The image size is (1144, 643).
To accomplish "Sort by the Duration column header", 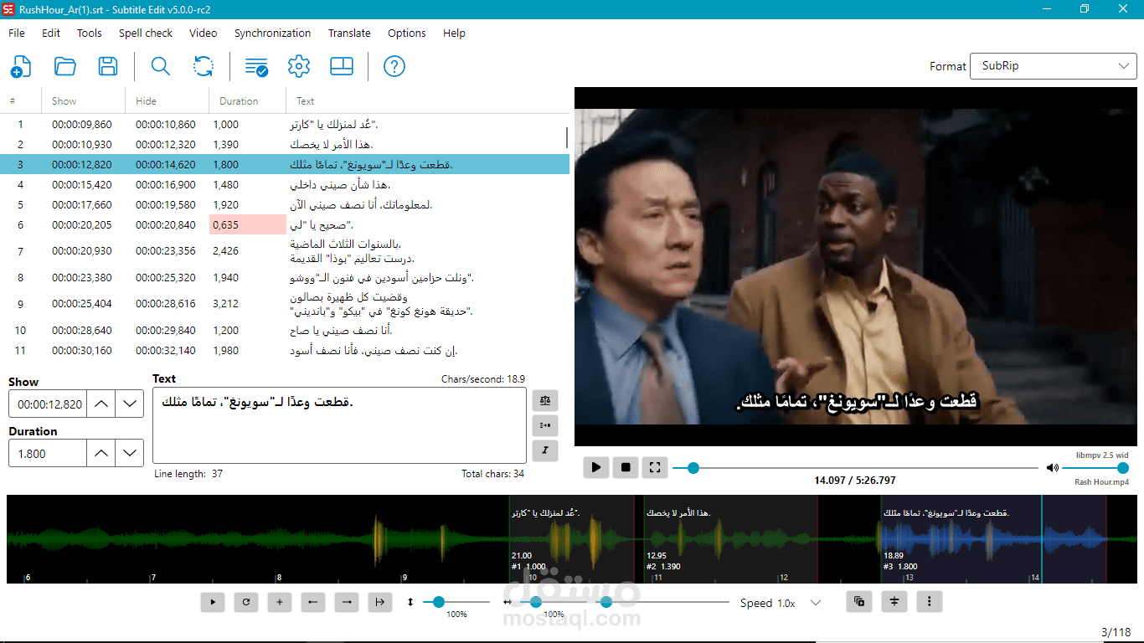I will click(247, 101).
